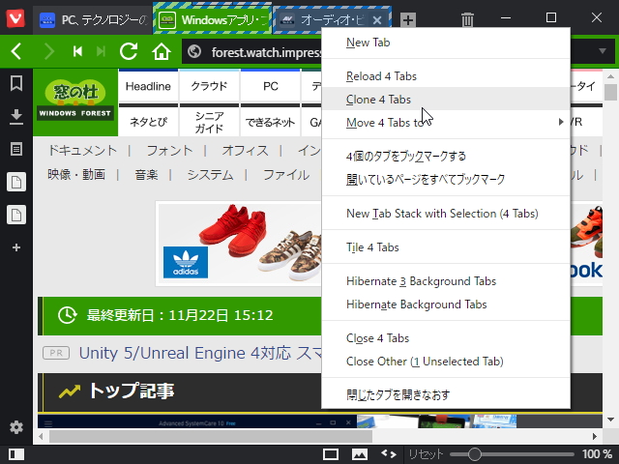Choose New Tab from context menu
The height and width of the screenshot is (464, 619).
pos(446,43)
